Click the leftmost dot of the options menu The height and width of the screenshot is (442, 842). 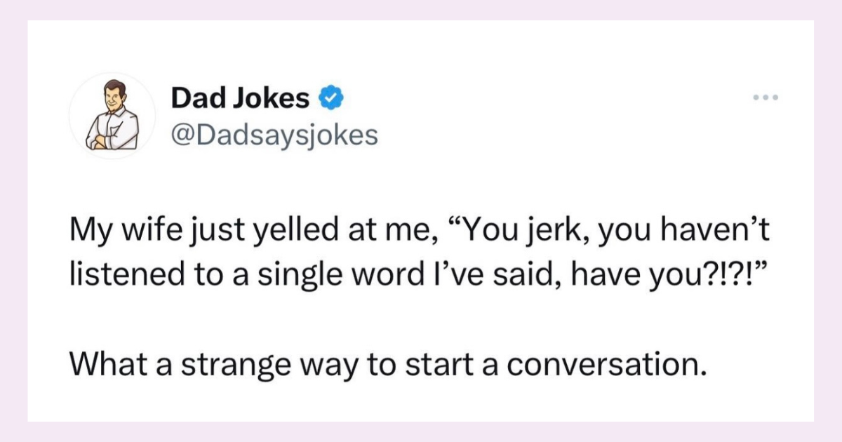coord(756,98)
